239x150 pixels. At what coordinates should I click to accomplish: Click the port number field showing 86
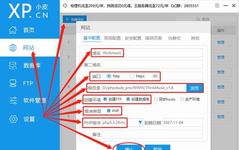[x=177, y=76]
